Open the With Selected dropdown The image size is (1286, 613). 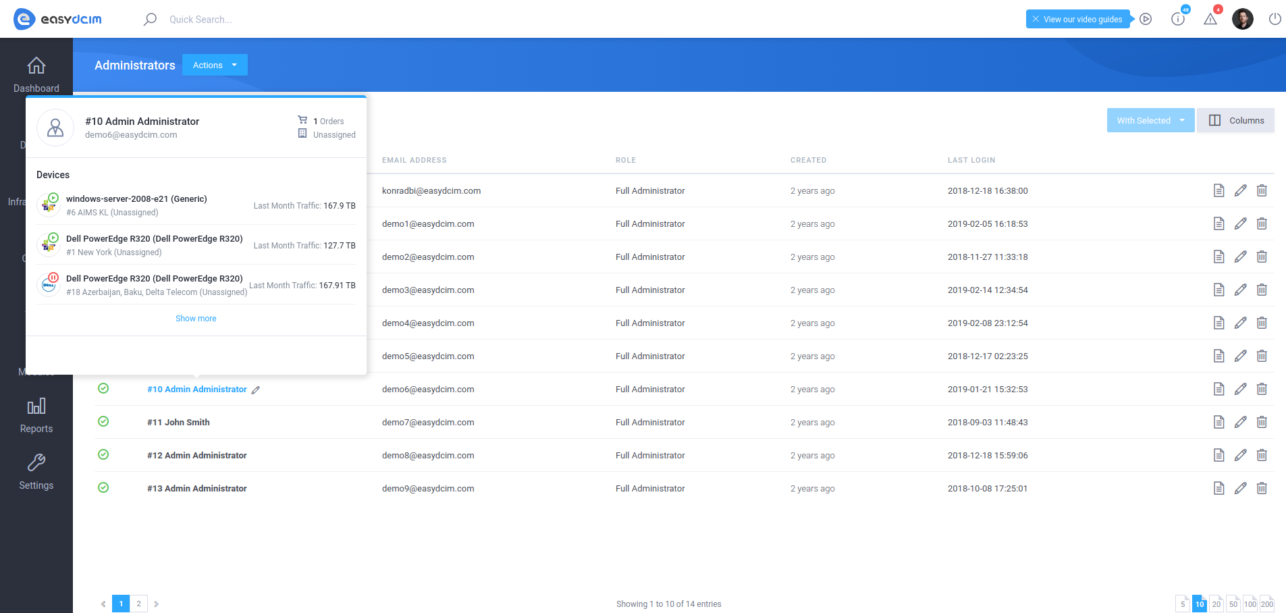point(1150,120)
